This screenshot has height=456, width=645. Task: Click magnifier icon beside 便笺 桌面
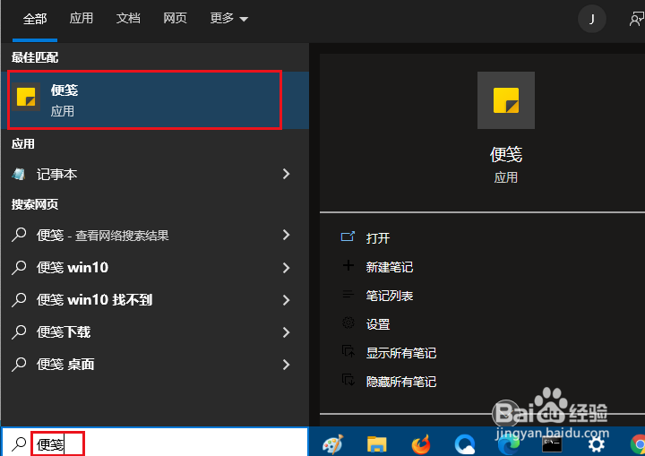19,365
